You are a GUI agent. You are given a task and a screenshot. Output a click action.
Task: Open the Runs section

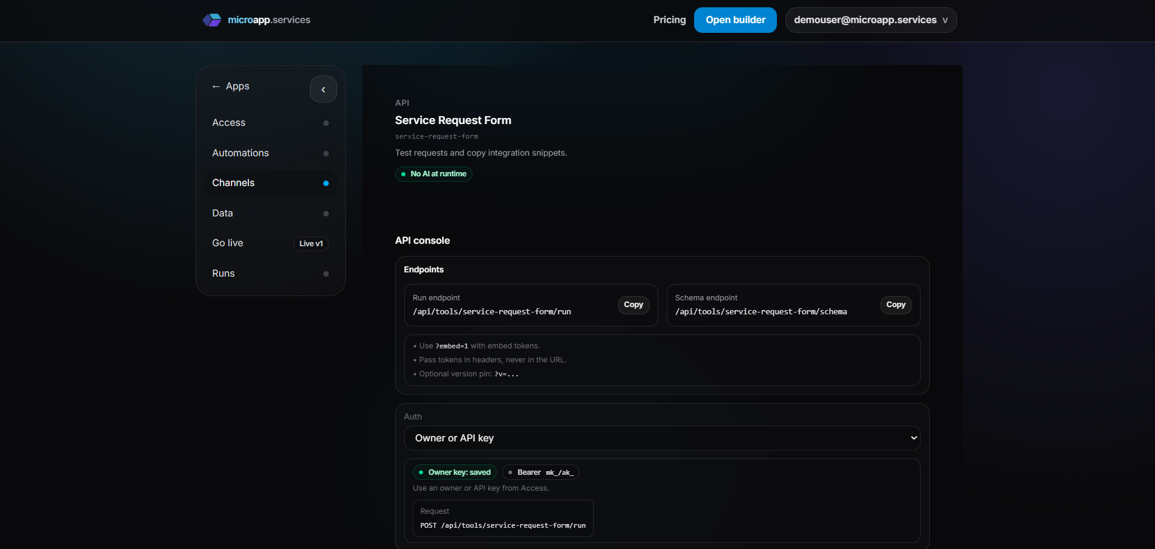[223, 274]
